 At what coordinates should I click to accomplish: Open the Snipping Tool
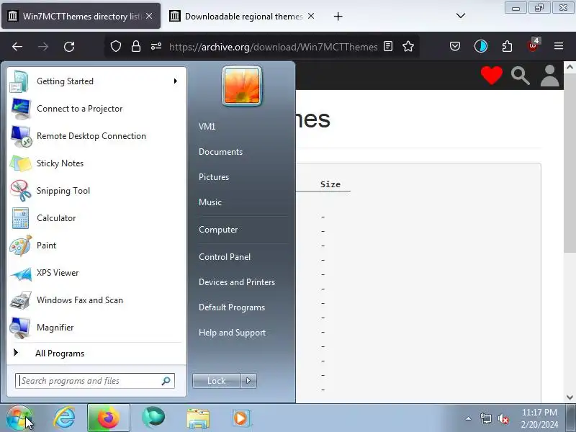[96, 191]
